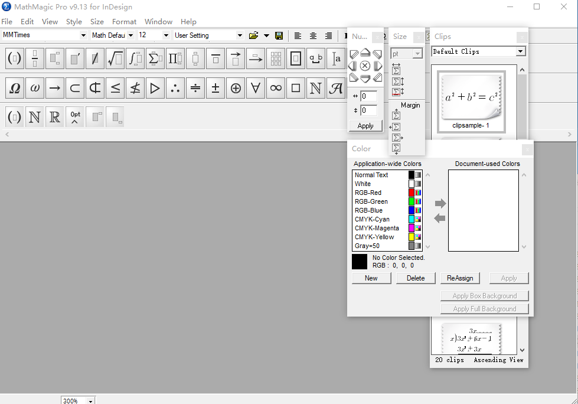
Task: Open the square root template palette
Action: click(115, 58)
